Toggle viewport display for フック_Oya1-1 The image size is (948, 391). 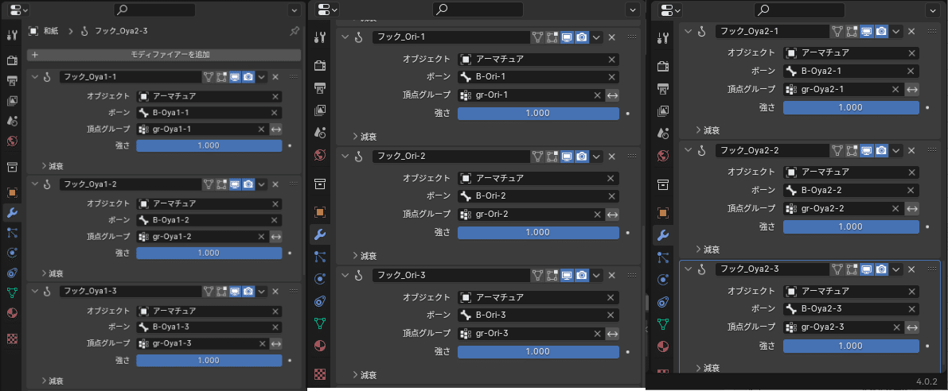tap(235, 77)
